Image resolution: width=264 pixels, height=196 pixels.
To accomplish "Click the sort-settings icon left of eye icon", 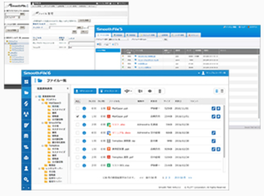I will (x=140, y=91).
